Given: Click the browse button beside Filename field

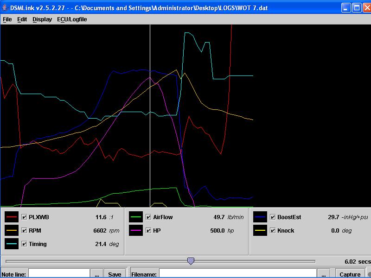Looking at the screenshot, I should coord(324,274).
